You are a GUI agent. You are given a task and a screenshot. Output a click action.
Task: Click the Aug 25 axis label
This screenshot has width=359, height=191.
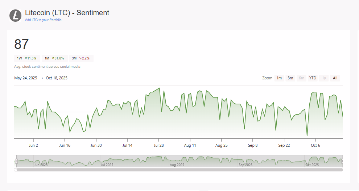tap(222, 145)
